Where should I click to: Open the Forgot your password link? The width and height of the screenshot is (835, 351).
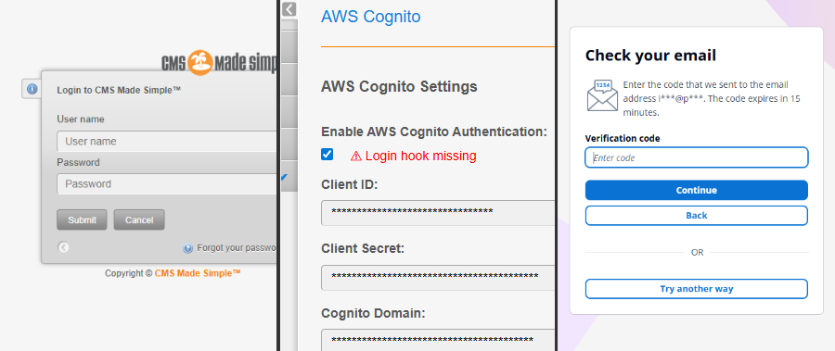tap(237, 248)
